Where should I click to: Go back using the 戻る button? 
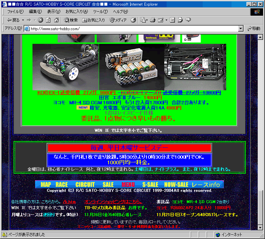(x=13, y=20)
